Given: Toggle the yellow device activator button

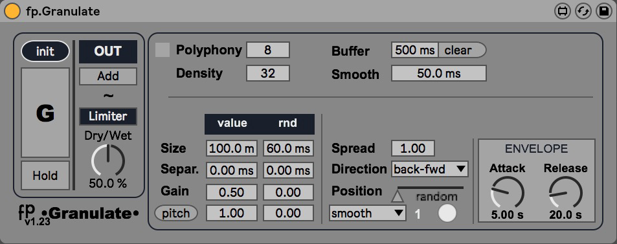Looking at the screenshot, I should click(x=12, y=11).
